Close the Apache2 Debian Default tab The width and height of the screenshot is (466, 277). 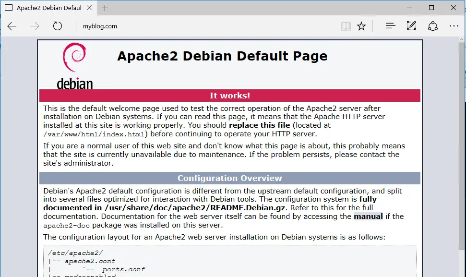point(89,8)
